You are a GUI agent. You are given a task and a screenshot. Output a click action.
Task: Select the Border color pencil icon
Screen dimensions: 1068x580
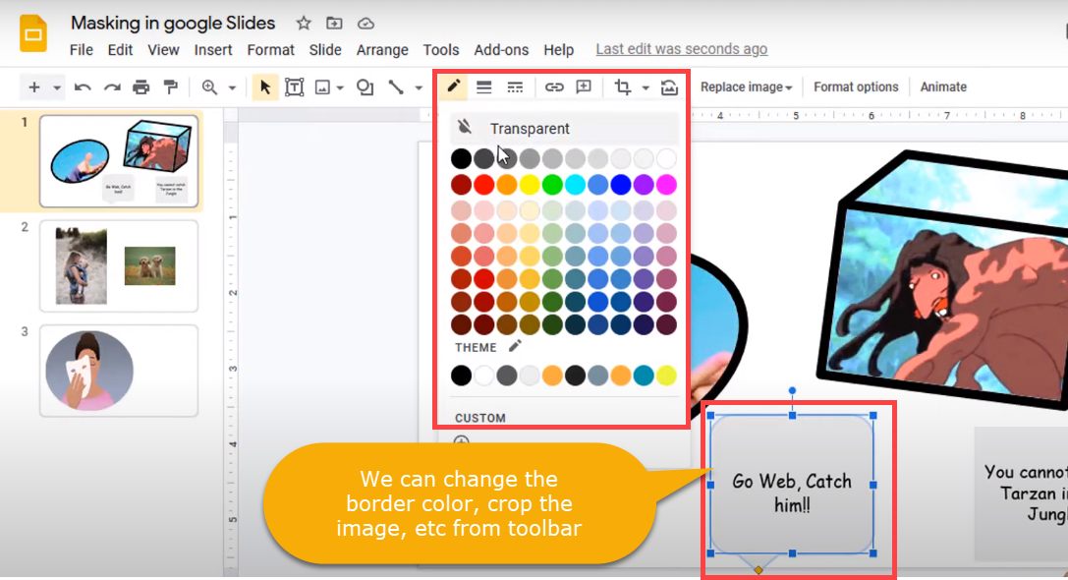tap(453, 87)
